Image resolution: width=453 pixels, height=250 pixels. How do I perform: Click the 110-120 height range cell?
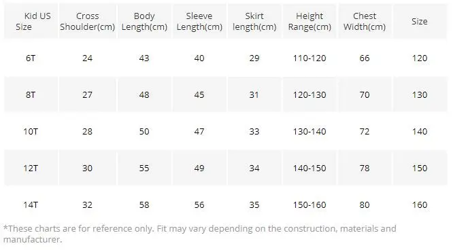pos(309,58)
